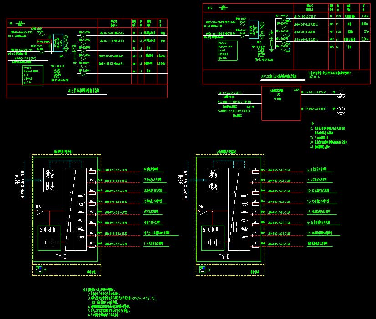Select the surge protector symbol in ALE diagram
The width and height of the screenshot is (376, 319).
tap(74, 49)
